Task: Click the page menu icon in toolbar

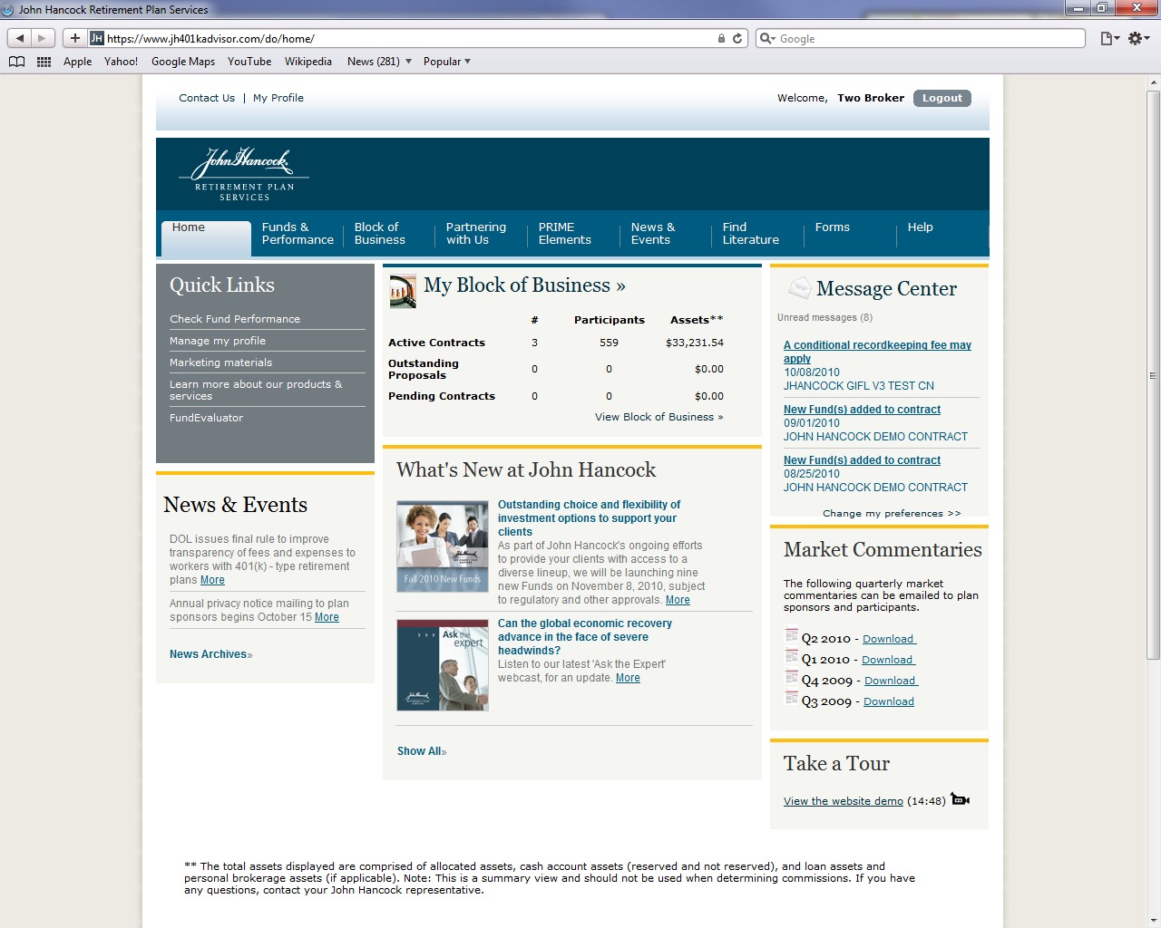Action: tap(1108, 38)
